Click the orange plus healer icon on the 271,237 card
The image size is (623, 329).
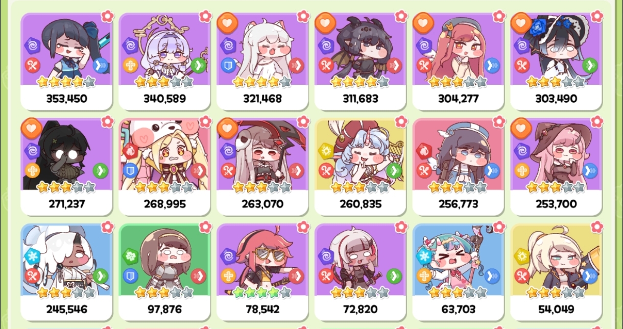click(32, 171)
